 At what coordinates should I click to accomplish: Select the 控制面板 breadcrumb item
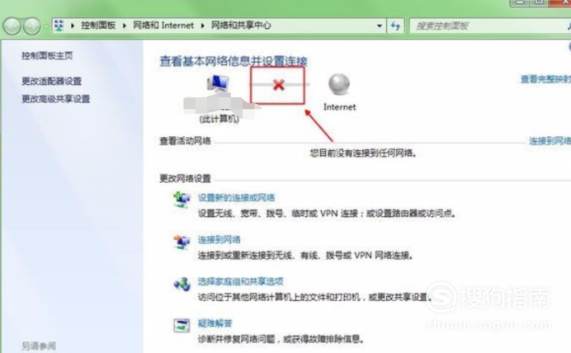[98, 25]
